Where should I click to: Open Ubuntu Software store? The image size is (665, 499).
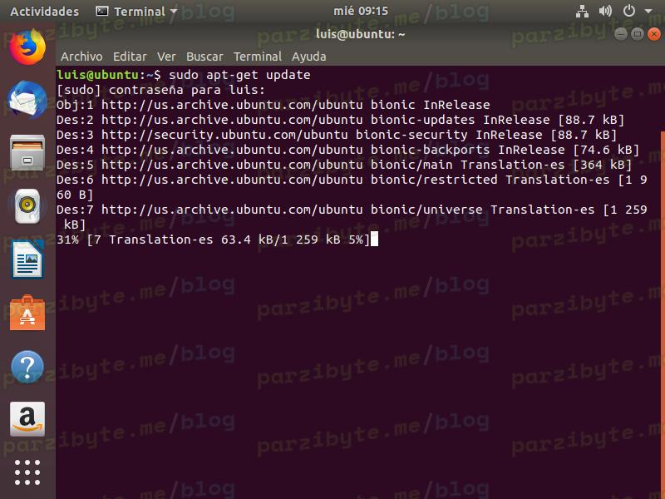pyautogui.click(x=27, y=314)
